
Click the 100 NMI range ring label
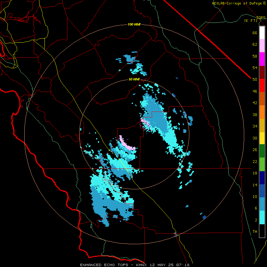coord(134,24)
